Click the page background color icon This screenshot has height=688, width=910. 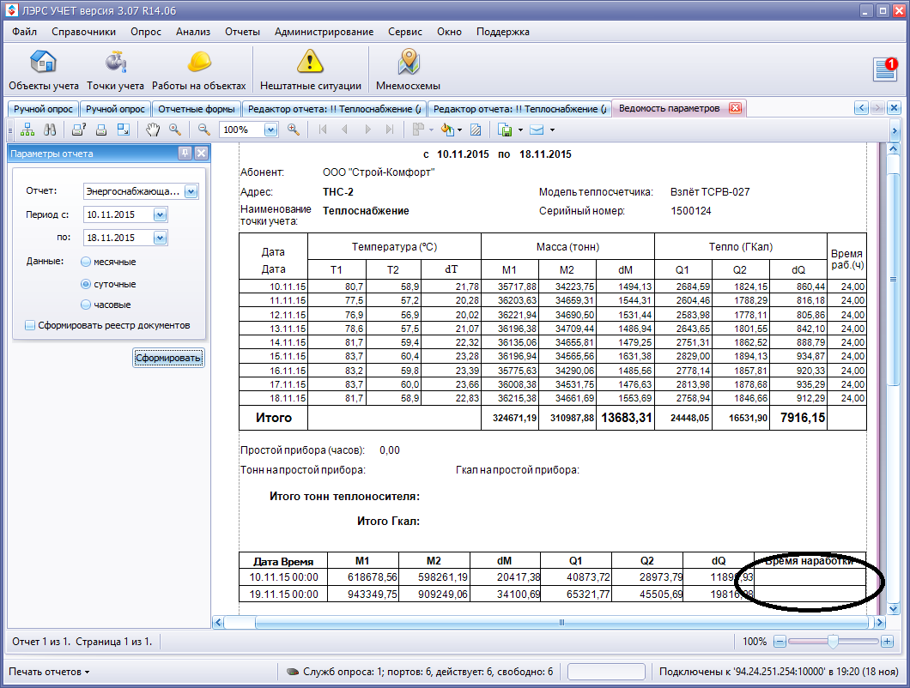coord(447,130)
